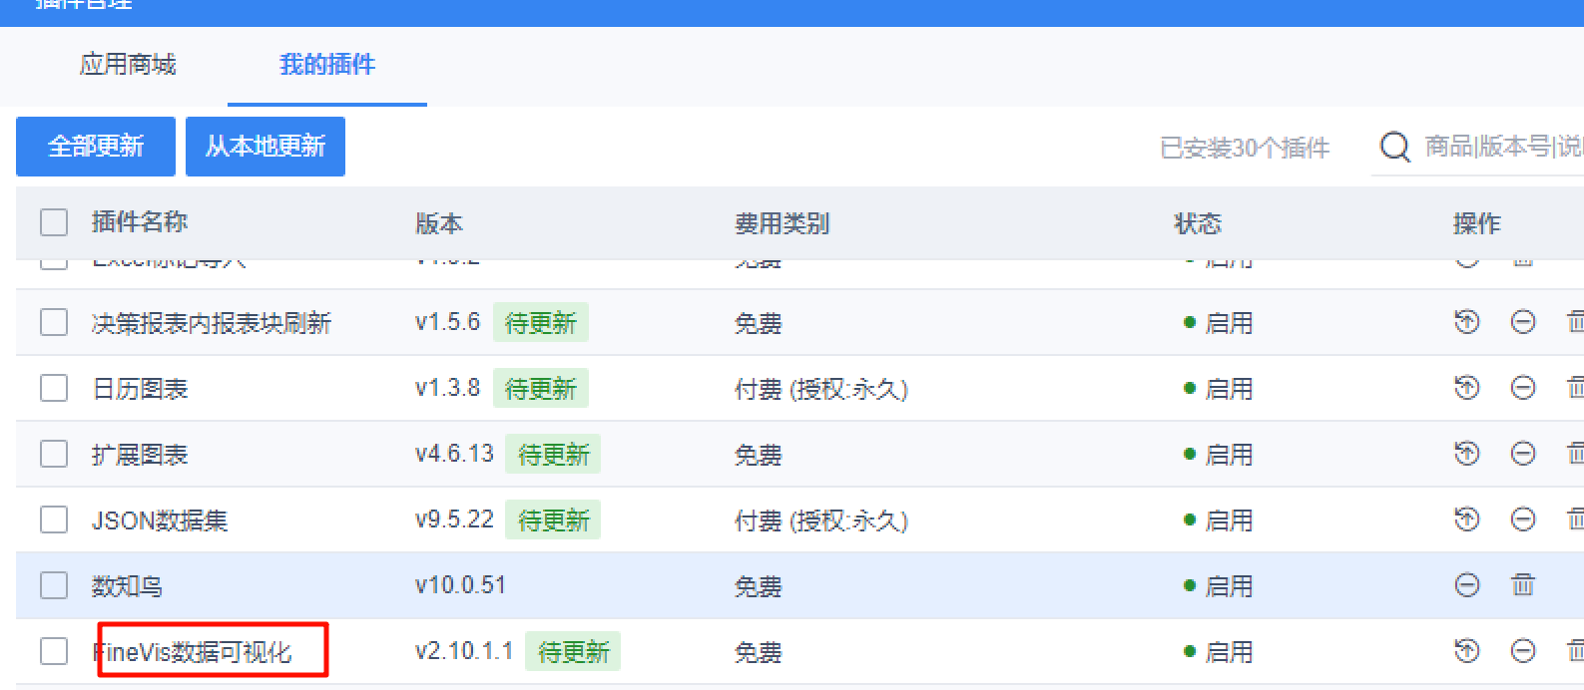Viewport: 1584px width, 690px height.
Task: Click version text v2.10.1.1
Action: [464, 651]
